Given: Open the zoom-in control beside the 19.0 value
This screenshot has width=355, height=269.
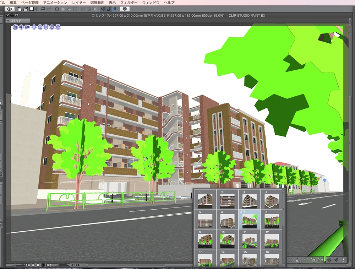Looking at the screenshot, I should point(38,265).
